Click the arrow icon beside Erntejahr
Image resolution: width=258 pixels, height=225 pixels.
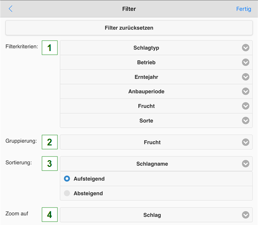[246, 77]
